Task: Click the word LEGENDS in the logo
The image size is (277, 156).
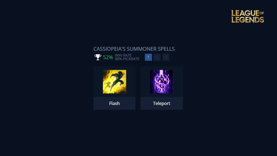Action: pos(248,20)
